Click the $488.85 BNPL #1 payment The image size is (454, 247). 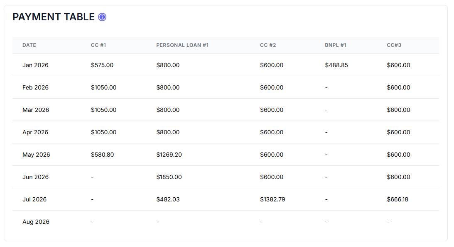[x=336, y=65]
